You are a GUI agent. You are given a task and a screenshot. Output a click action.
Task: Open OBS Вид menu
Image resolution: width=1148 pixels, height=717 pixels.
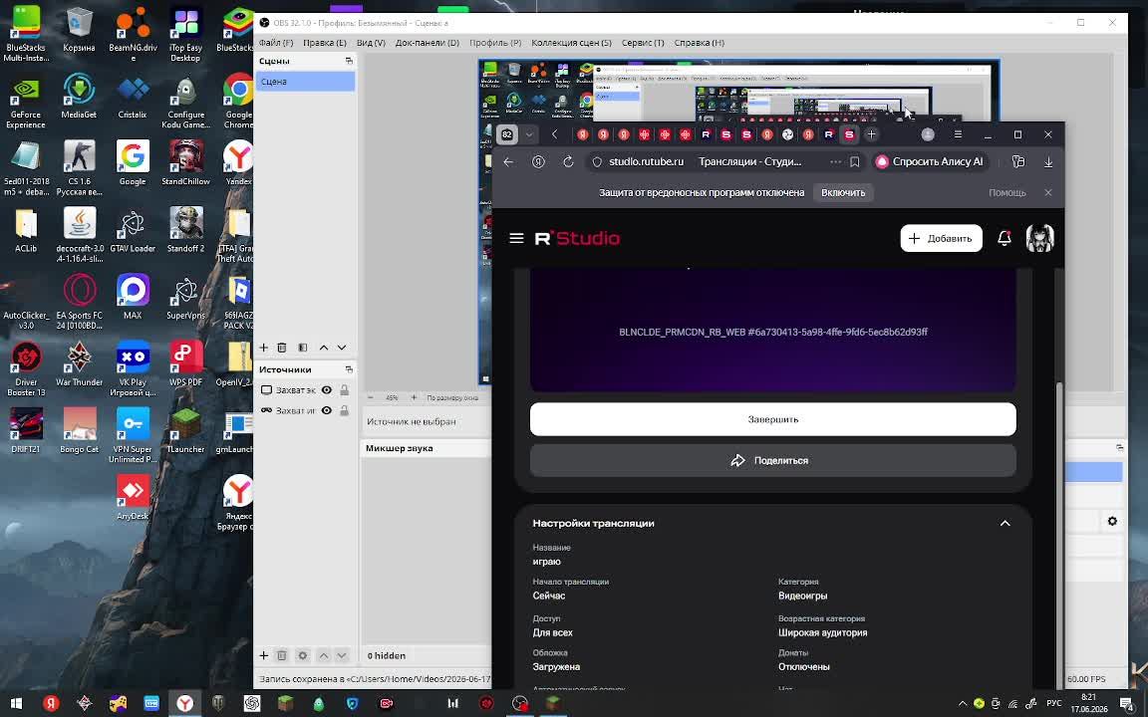tap(371, 43)
